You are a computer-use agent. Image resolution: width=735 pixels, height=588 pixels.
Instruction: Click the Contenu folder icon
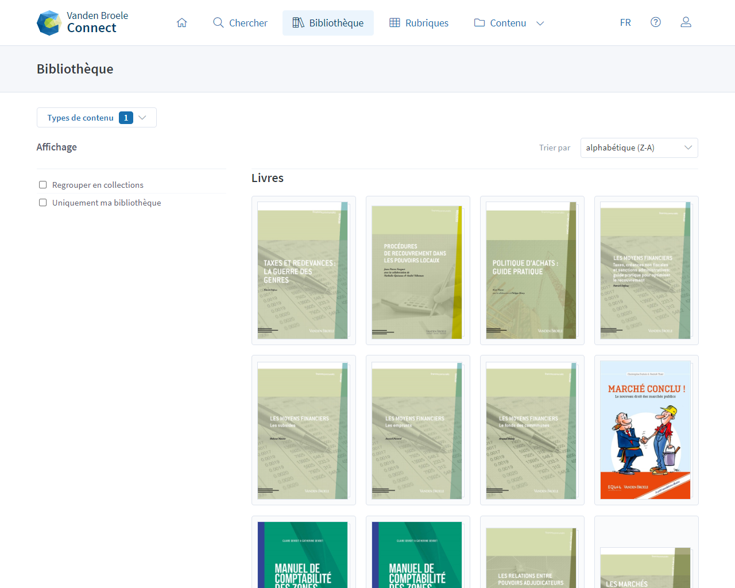click(x=479, y=23)
